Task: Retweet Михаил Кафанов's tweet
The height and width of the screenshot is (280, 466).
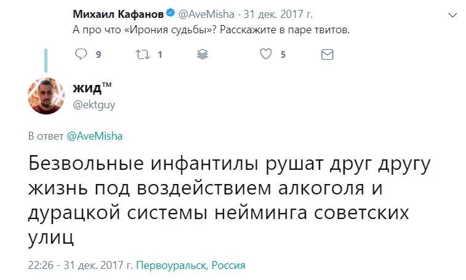Action: [142, 55]
